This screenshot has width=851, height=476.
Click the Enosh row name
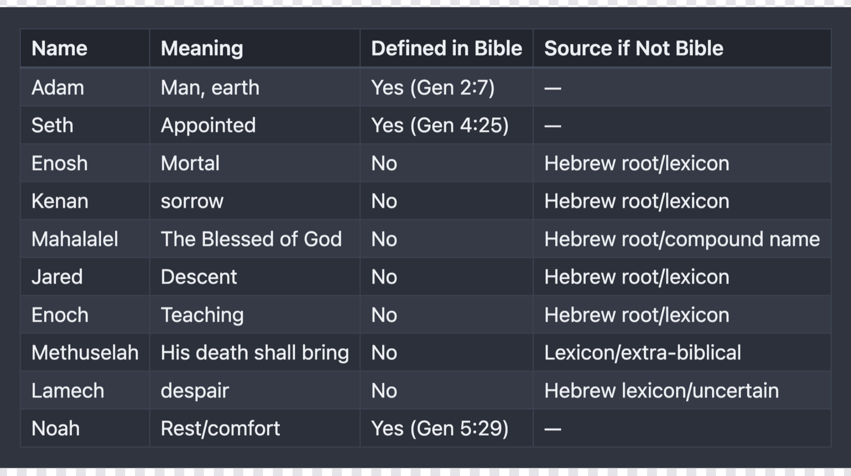(x=59, y=163)
